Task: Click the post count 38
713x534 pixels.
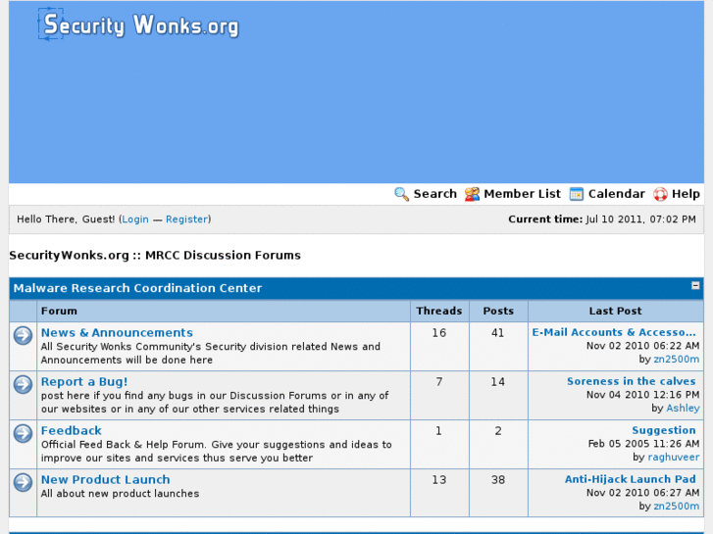Action: (498, 480)
